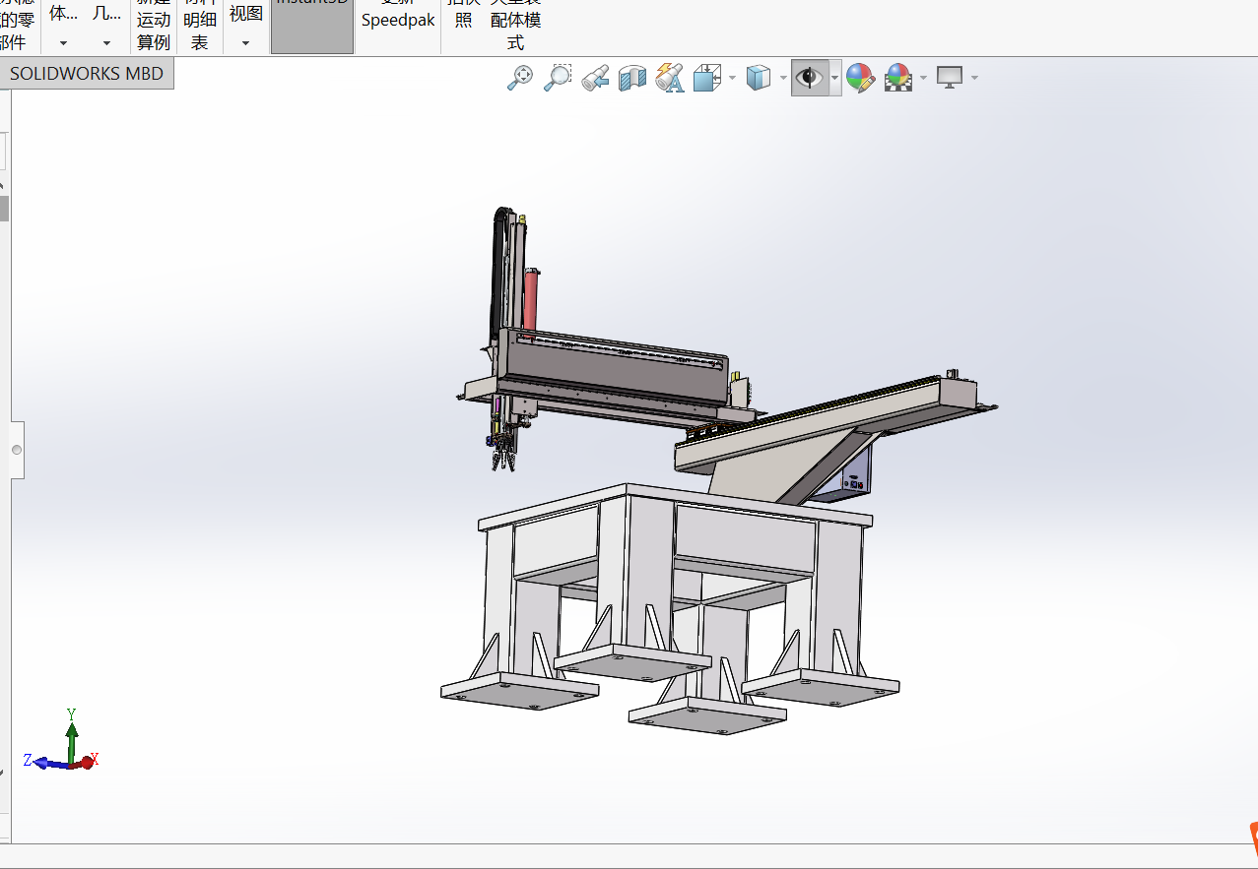Click the red X axis of triad
This screenshot has width=1258, height=869.
(88, 761)
